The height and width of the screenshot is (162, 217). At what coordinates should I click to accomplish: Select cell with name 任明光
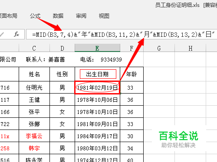(34, 87)
